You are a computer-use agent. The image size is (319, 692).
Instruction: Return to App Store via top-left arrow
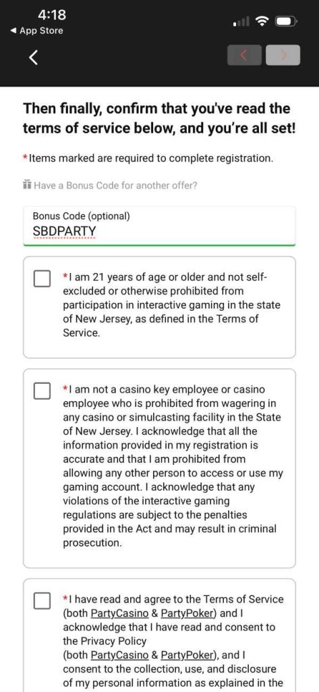[13, 31]
